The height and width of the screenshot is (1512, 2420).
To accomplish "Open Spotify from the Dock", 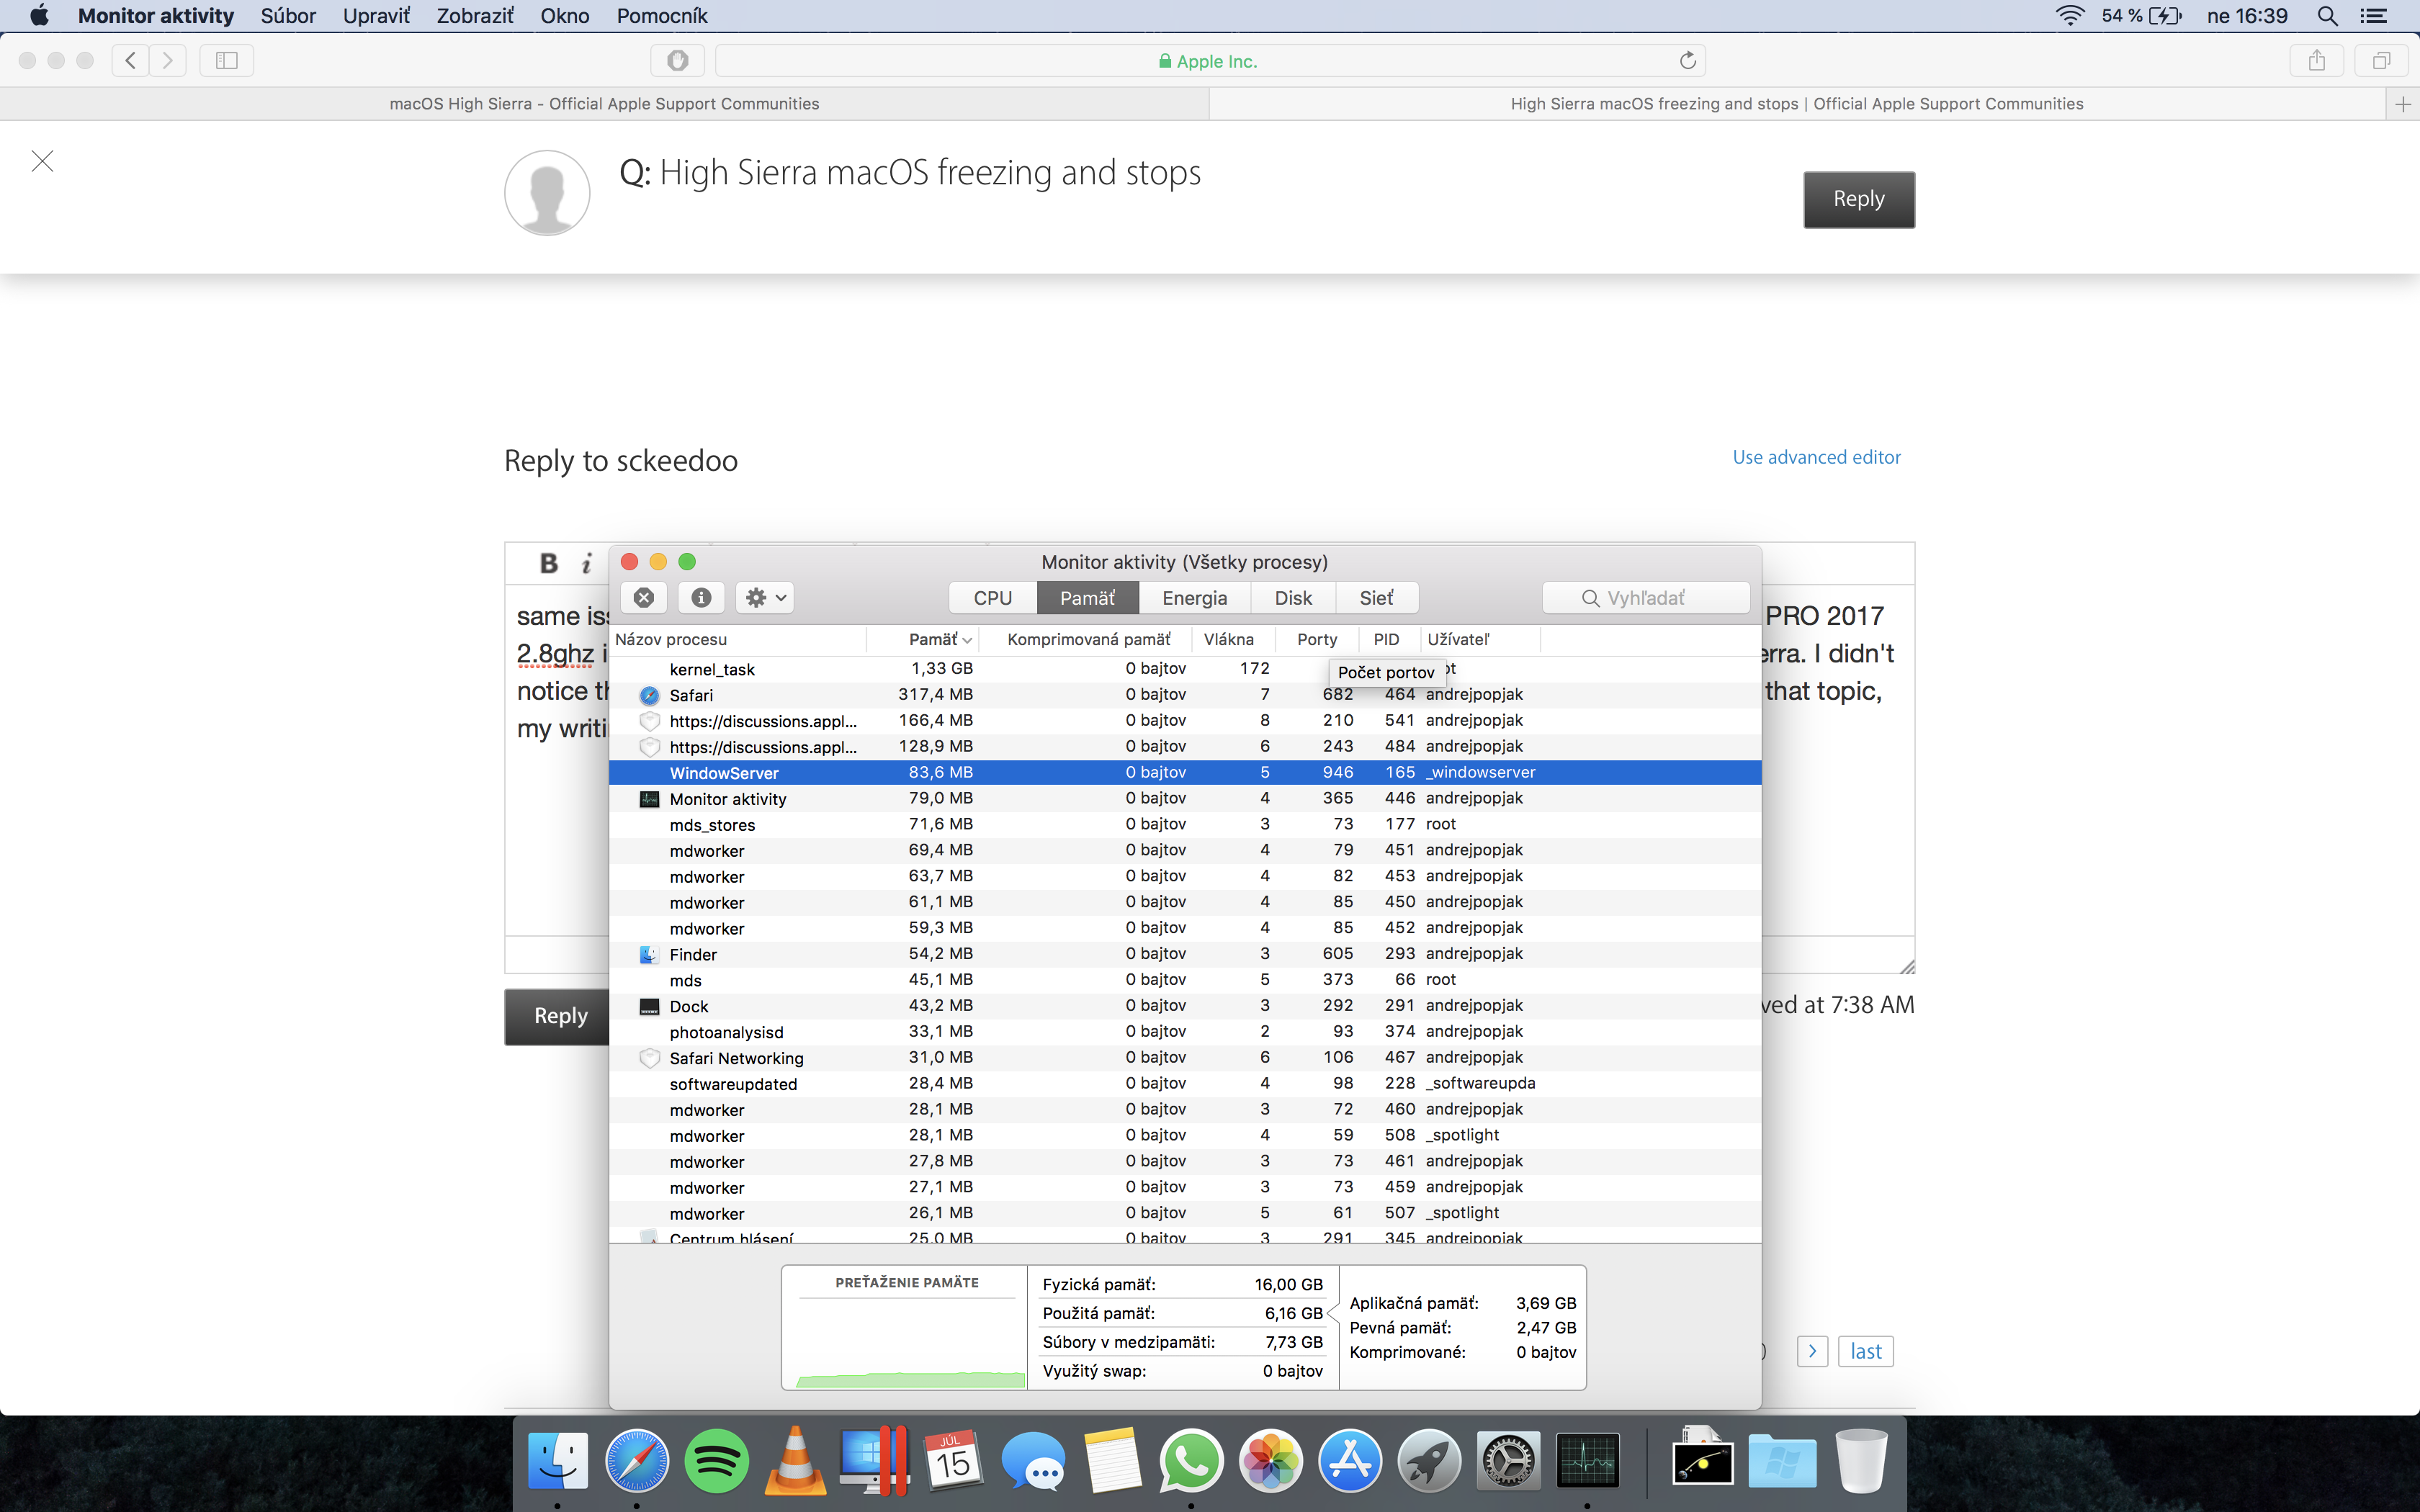I will click(716, 1461).
